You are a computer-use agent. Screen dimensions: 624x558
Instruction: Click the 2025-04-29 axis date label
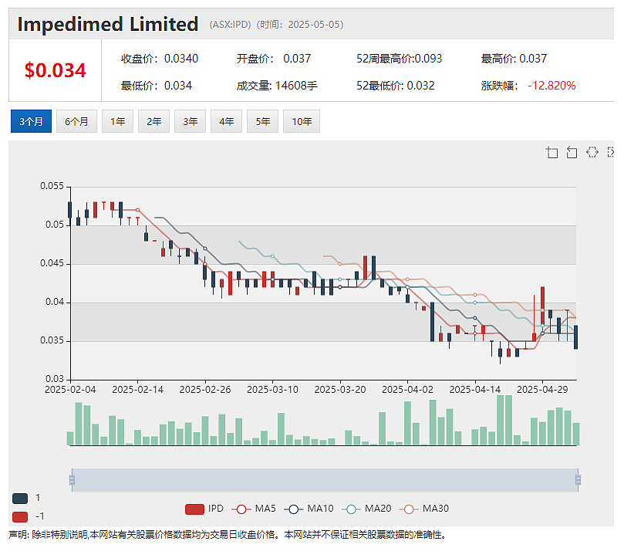[542, 390]
